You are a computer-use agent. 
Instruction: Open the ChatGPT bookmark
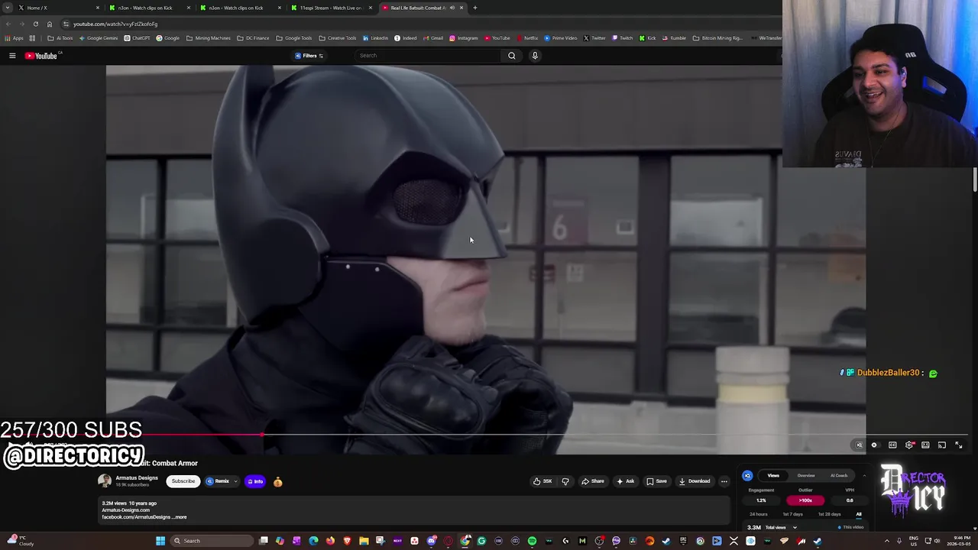click(x=138, y=38)
